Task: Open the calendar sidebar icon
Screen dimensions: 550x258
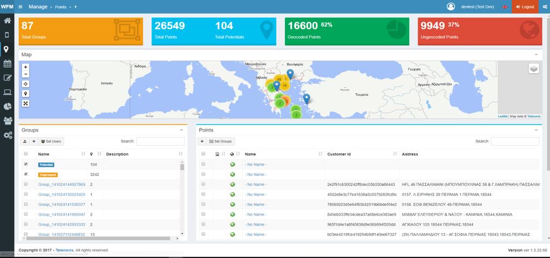Action: pos(7,63)
